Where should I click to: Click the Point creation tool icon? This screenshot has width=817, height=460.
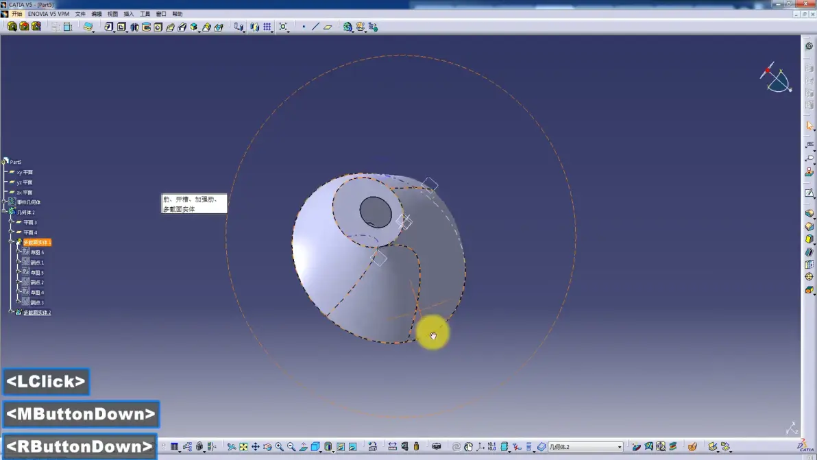coord(304,27)
